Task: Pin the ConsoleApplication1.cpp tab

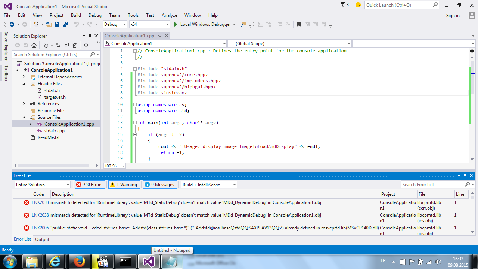Action: (x=159, y=36)
